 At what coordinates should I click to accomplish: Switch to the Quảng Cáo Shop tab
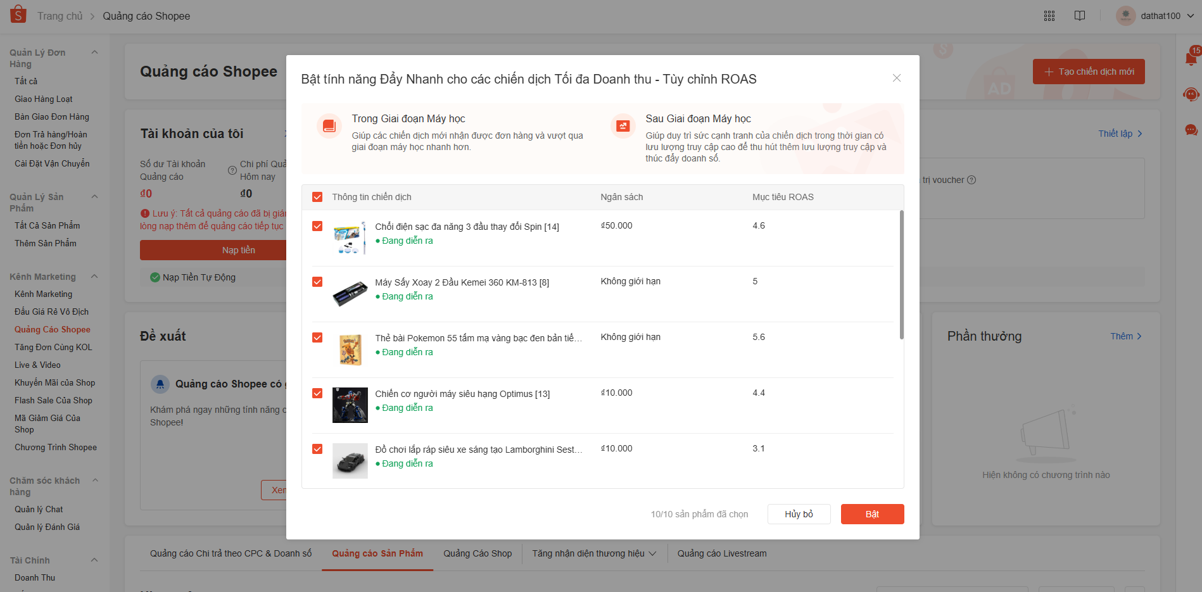(x=478, y=553)
